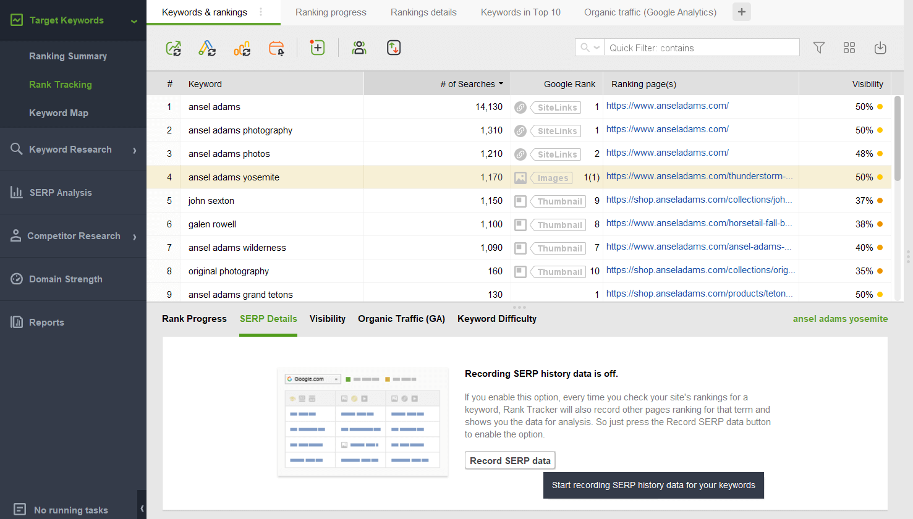The image size is (913, 519).
Task: Click the link icon in ansel adams photography row
Action: pos(520,131)
